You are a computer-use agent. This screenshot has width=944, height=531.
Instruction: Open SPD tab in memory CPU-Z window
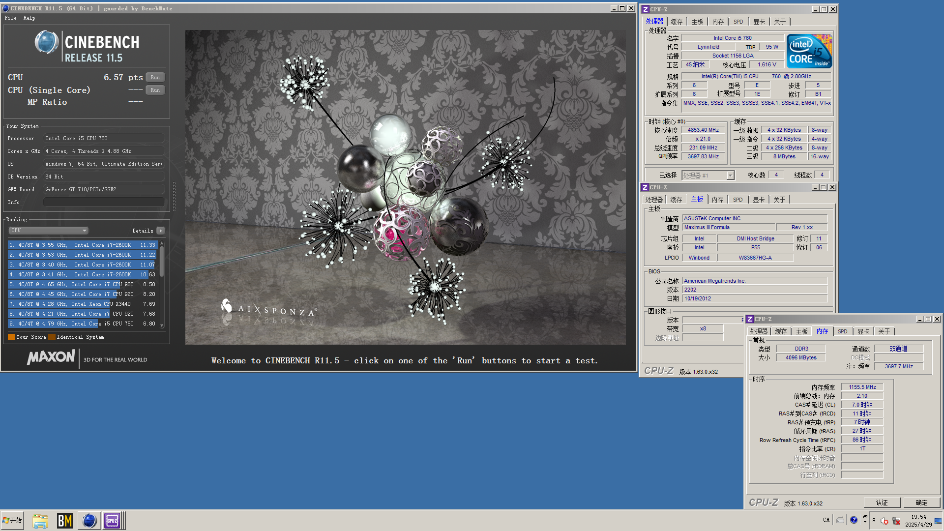pos(842,331)
